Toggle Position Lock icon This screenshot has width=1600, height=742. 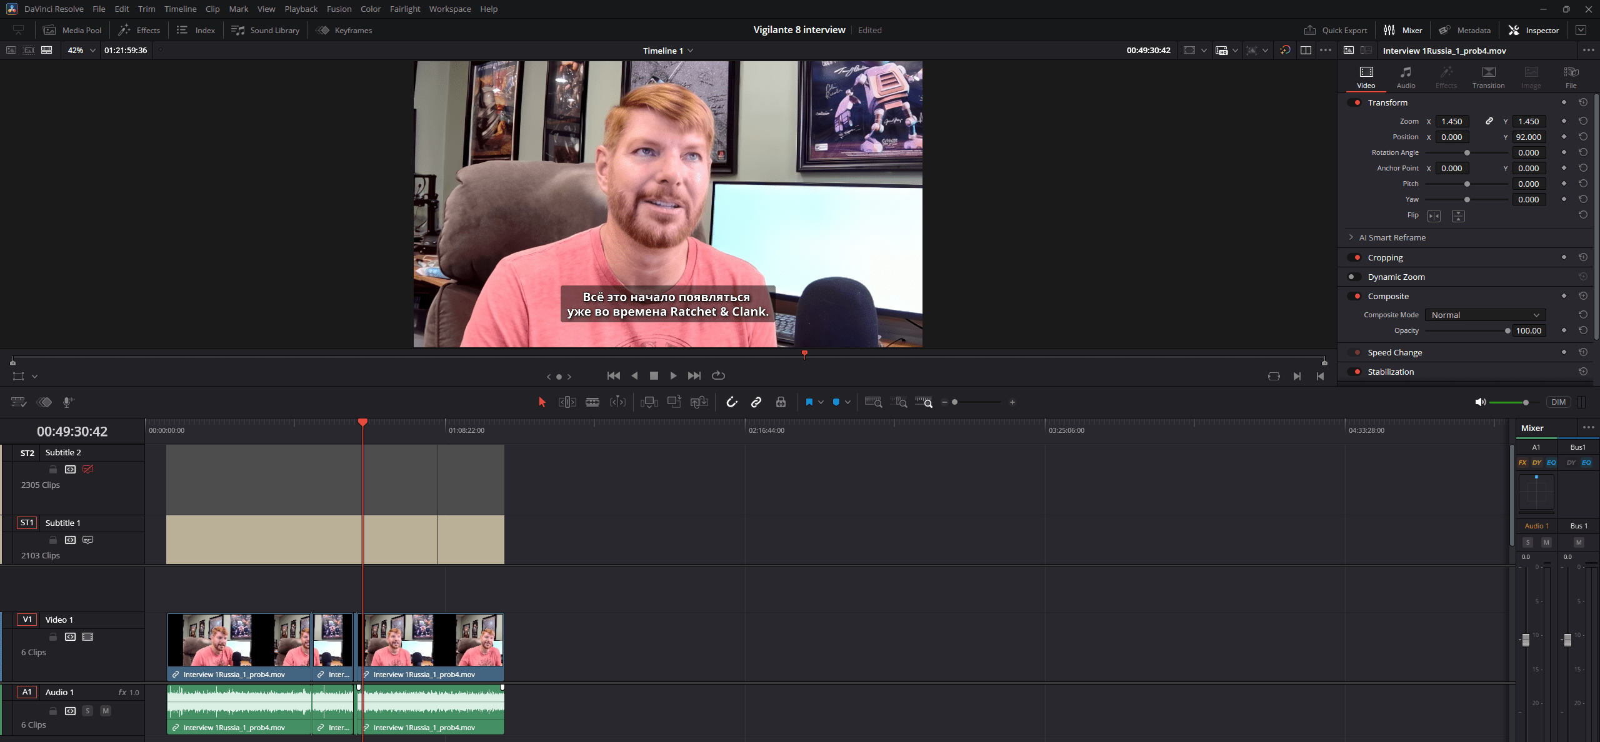(781, 402)
